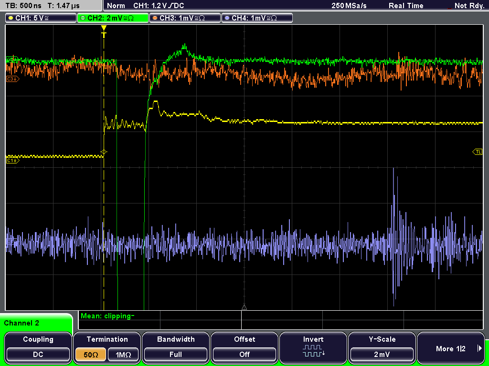
Task: Click the trigger level diamond on CH1 trace
Action: click(104, 152)
